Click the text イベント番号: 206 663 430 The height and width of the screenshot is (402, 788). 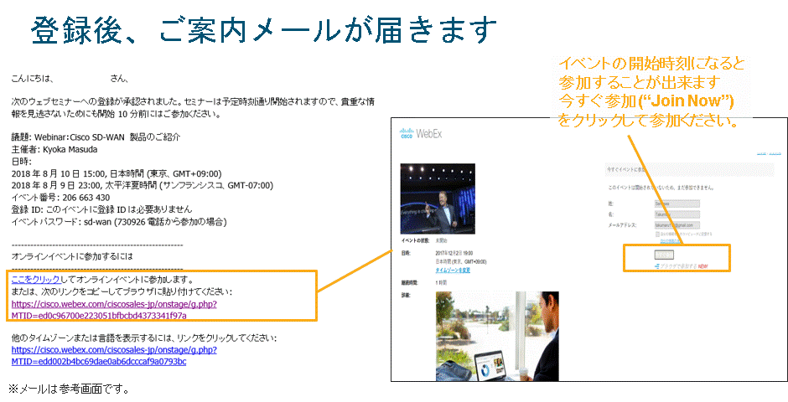coord(60,198)
